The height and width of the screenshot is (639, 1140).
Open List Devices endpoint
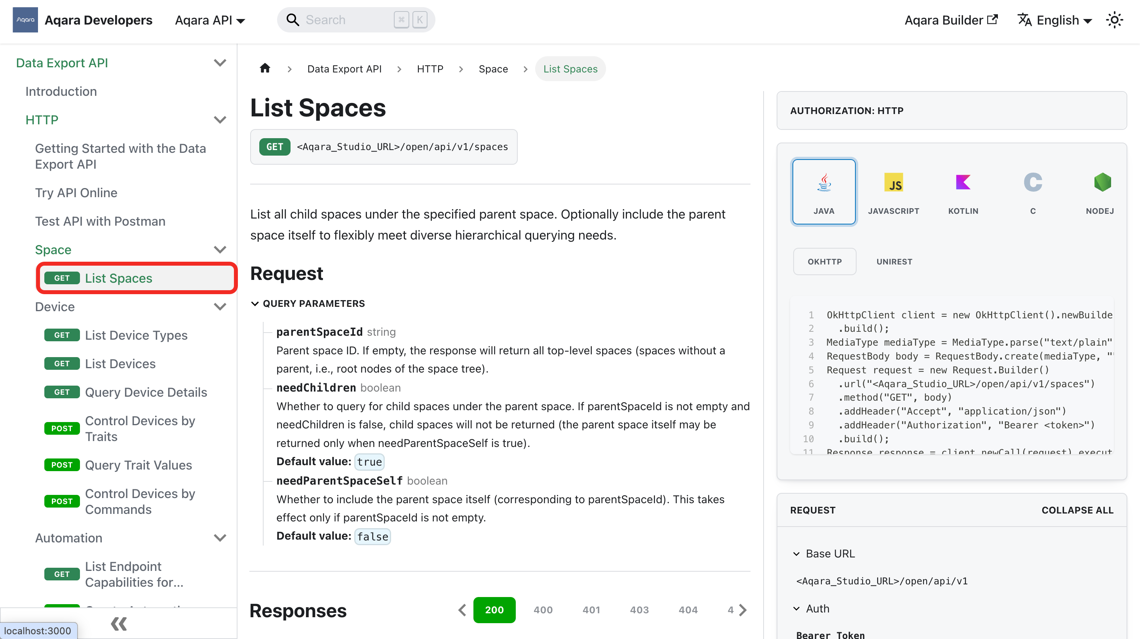coord(120,363)
